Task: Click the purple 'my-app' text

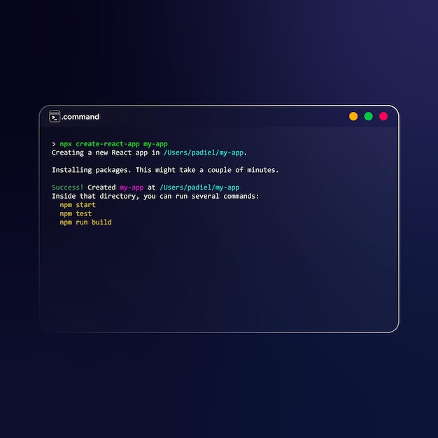Action: point(132,188)
